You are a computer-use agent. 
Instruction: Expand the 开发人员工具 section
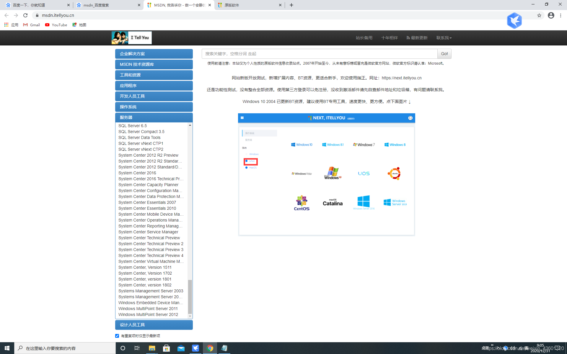click(x=154, y=96)
